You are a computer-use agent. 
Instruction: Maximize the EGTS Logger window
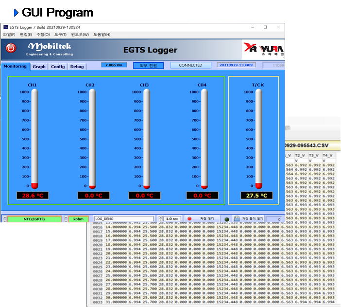coord(265,27)
